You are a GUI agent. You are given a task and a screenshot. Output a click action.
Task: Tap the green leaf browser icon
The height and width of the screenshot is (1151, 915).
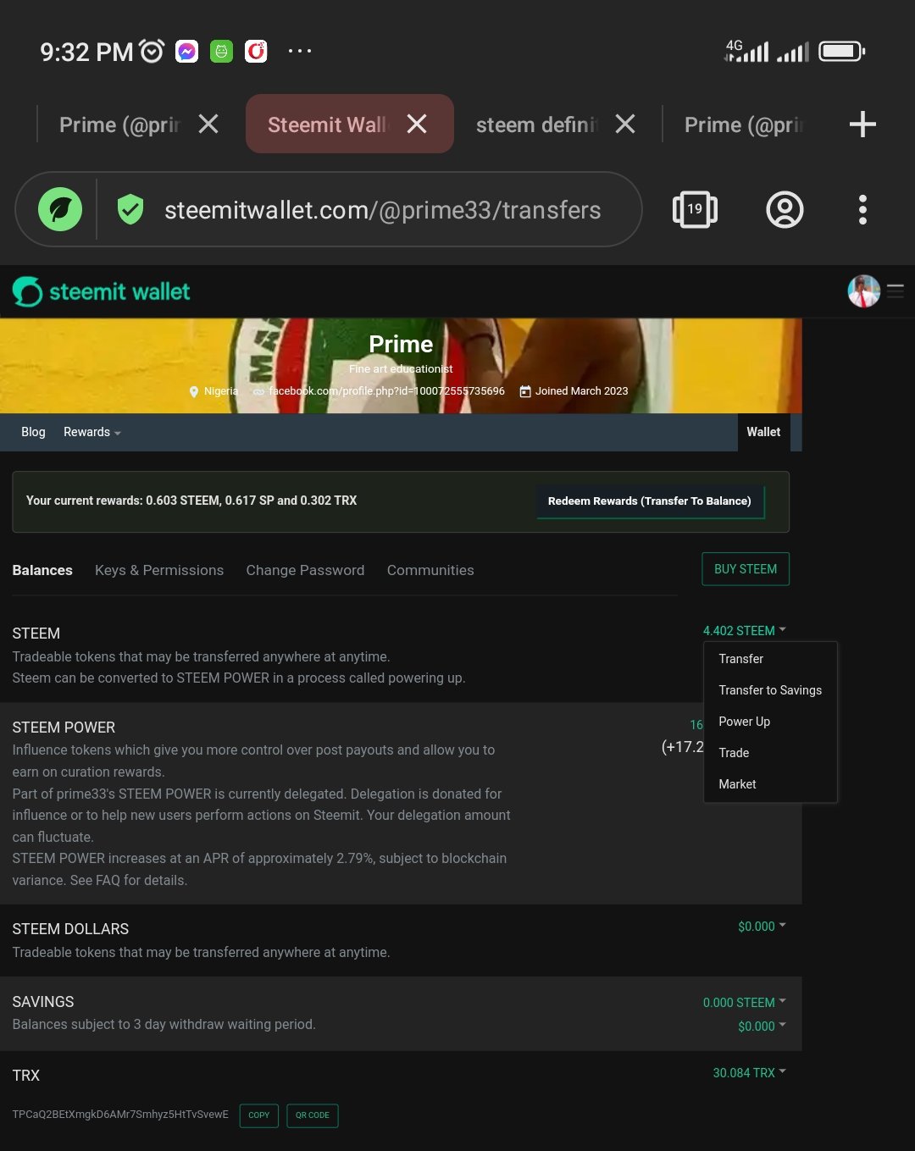[60, 209]
